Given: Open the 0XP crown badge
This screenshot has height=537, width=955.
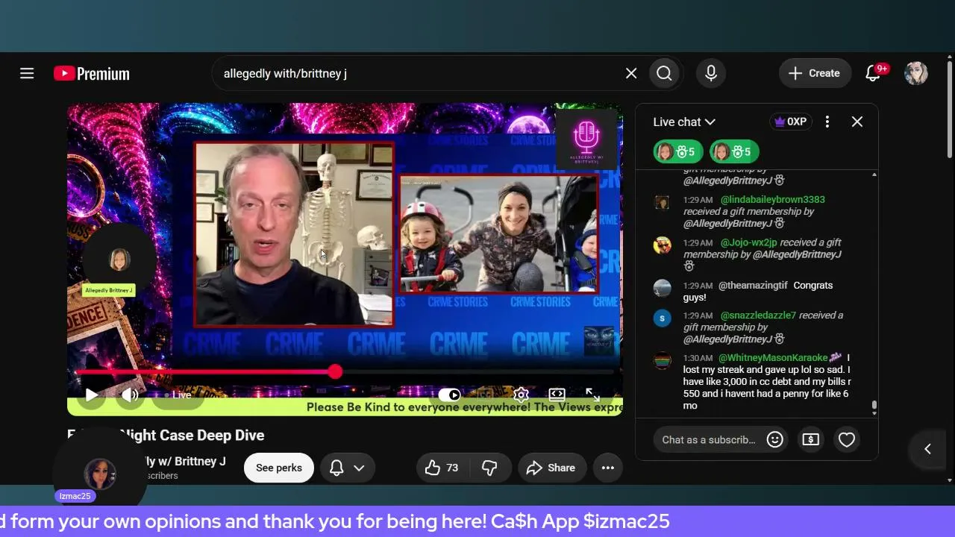Looking at the screenshot, I should coord(790,122).
